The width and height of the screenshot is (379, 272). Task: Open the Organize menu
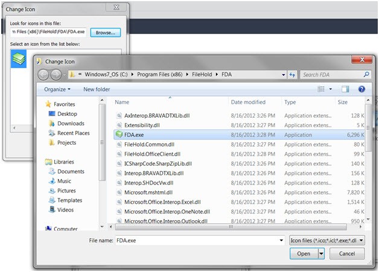pos(57,89)
